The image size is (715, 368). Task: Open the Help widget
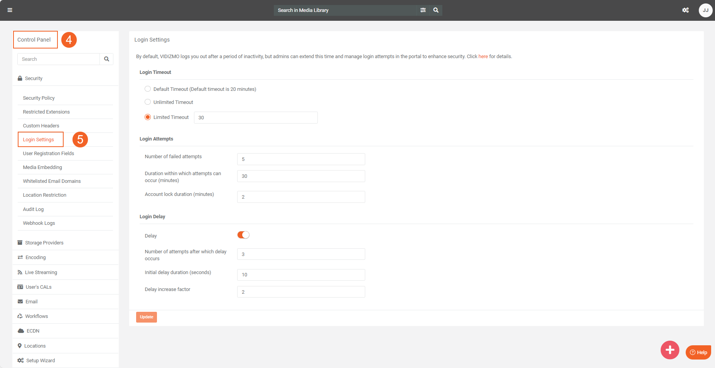[x=698, y=352]
